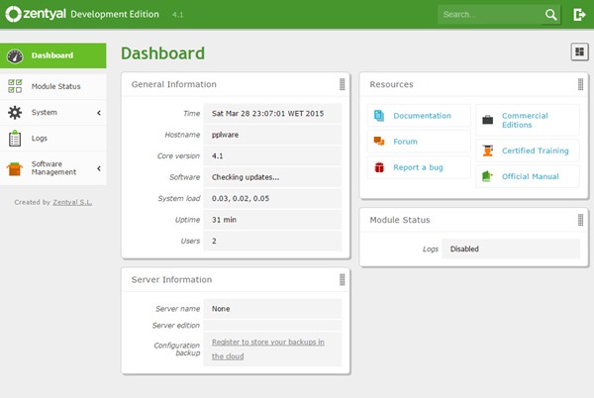Click the Documentation page icon
The image size is (594, 398).
click(x=379, y=116)
